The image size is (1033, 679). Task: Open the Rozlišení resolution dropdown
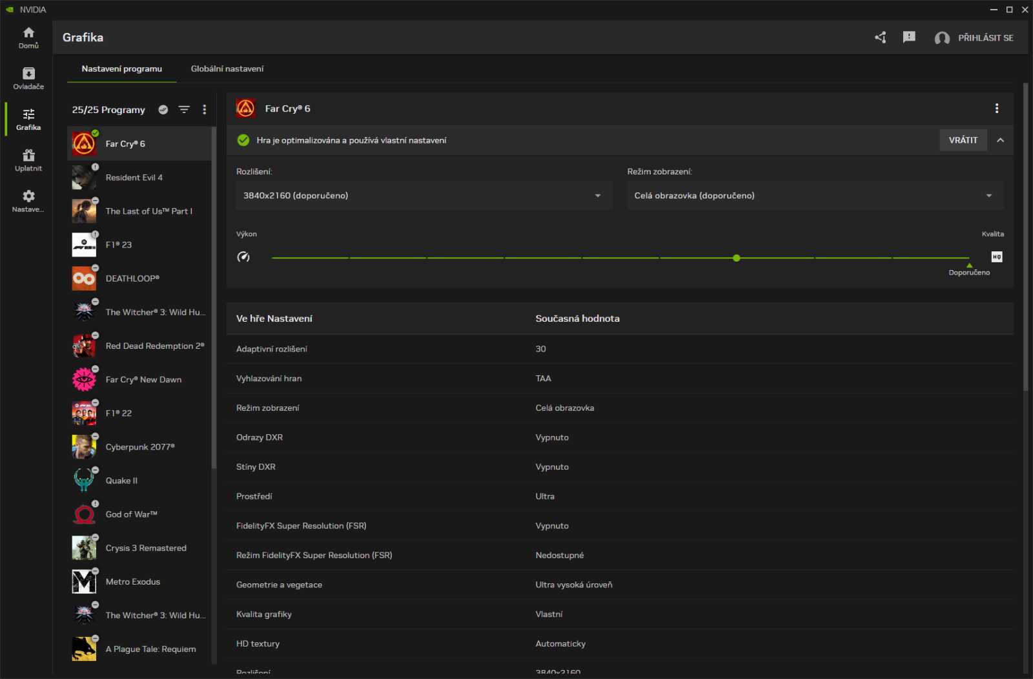pos(424,196)
